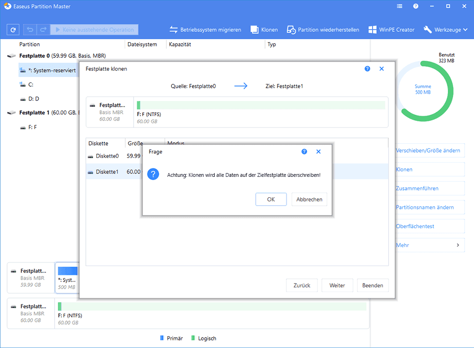Click the System-reserviert partition icon
The image size is (474, 348).
tap(23, 71)
